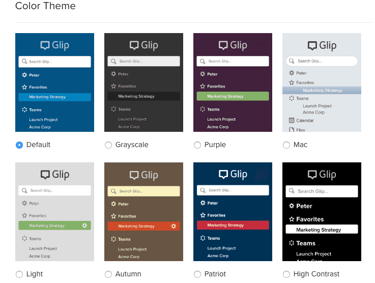Select the Purple theme radio button
This screenshot has width=375, height=283.
coord(197,145)
